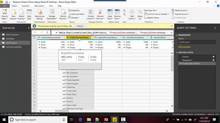This screenshot has width=220, height=123.
Task: Open SpanishProductName column filter dropdown
Action: point(120,38)
